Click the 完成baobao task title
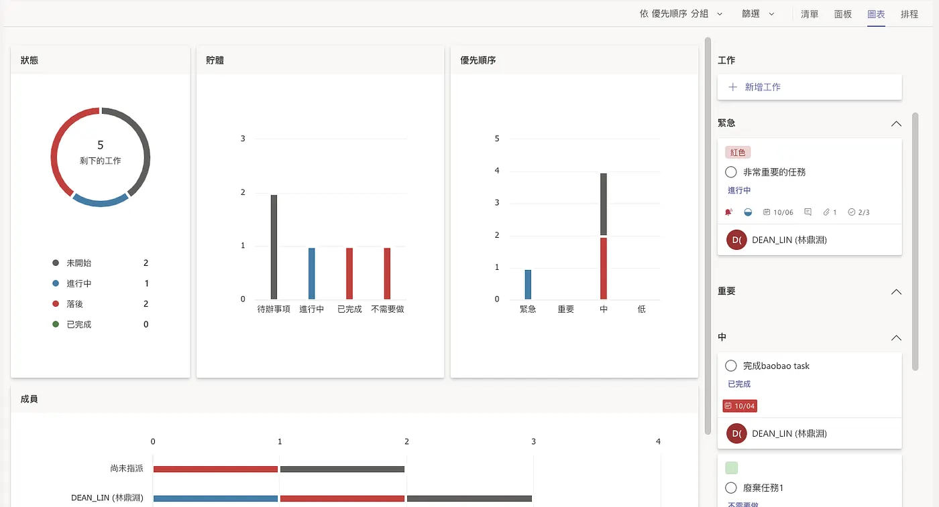This screenshot has height=507, width=939. point(777,366)
